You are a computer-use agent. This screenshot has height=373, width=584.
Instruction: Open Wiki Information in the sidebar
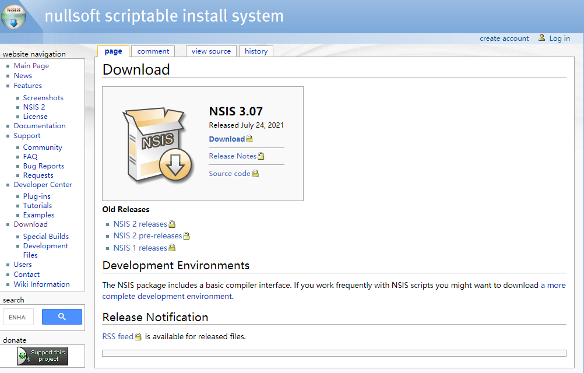coord(42,284)
